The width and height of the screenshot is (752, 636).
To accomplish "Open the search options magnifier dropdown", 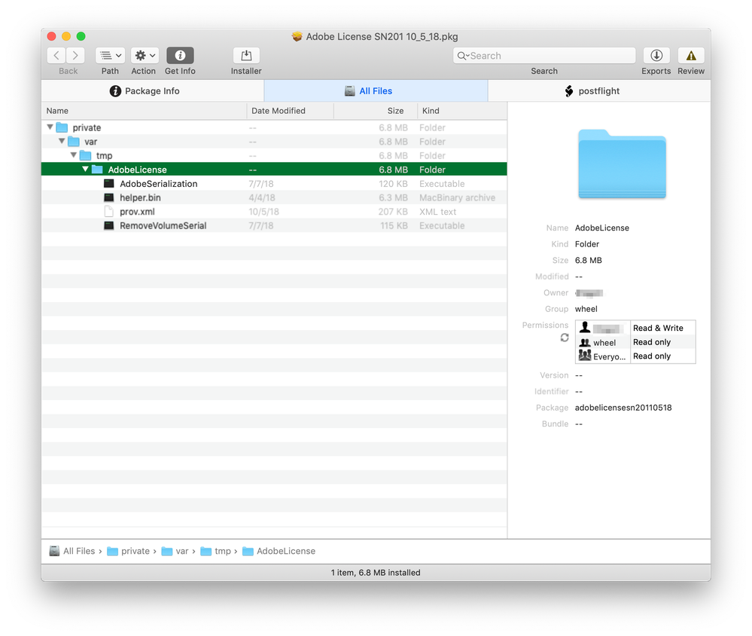I will click(x=463, y=56).
